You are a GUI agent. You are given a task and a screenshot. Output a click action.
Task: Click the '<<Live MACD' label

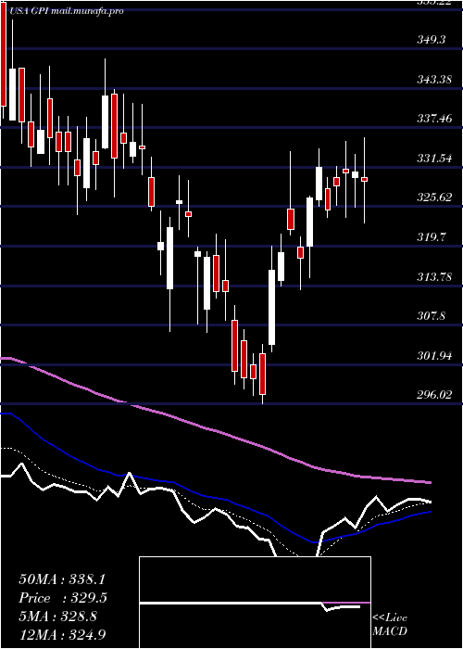coord(390,625)
